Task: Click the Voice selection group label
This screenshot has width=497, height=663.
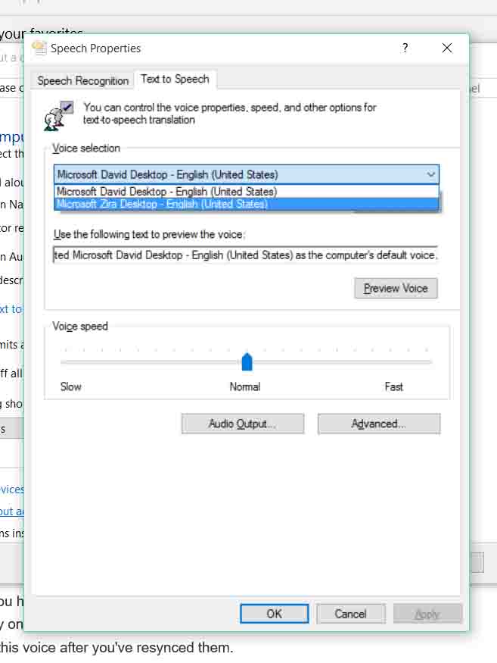Action: click(86, 148)
